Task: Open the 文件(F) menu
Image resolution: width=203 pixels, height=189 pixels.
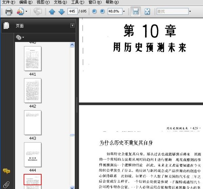Action: [8, 2]
